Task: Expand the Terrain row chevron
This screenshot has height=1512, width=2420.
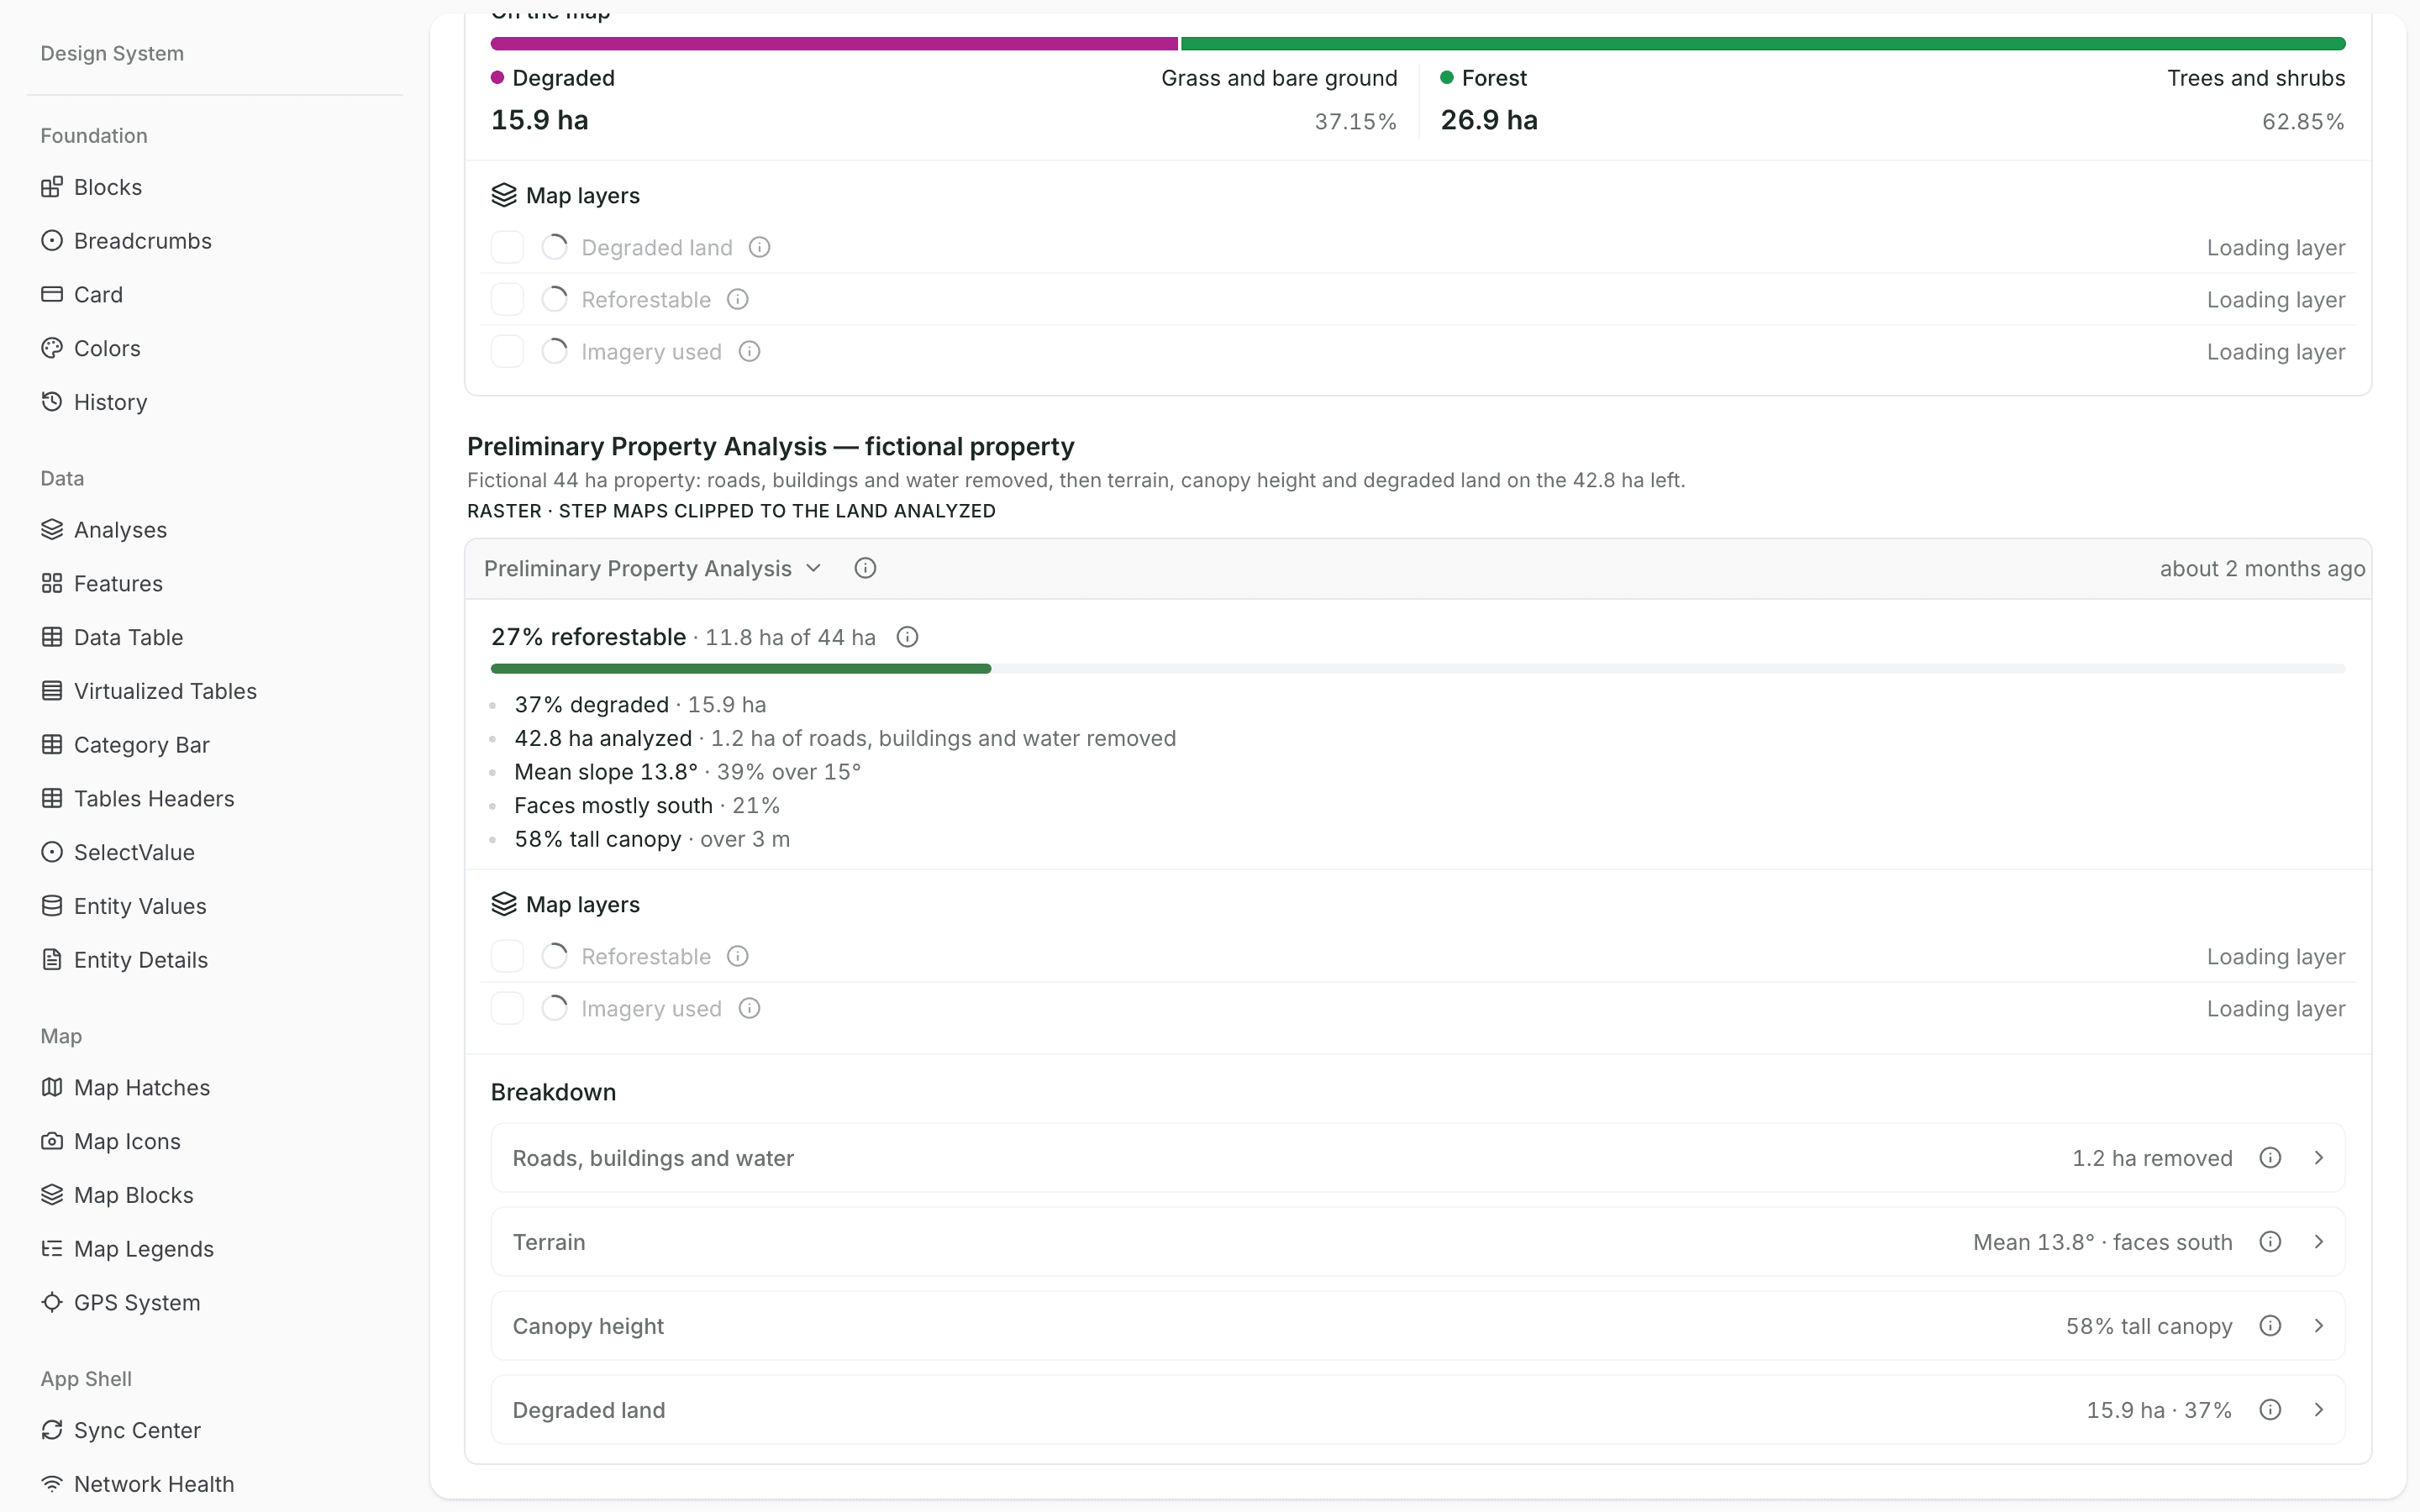Action: click(x=2318, y=1241)
